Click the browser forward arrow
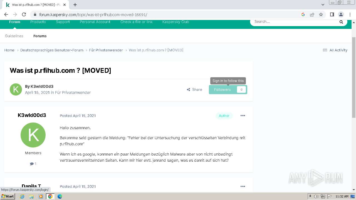Image resolution: width=356 pixels, height=200 pixels. click(15, 14)
